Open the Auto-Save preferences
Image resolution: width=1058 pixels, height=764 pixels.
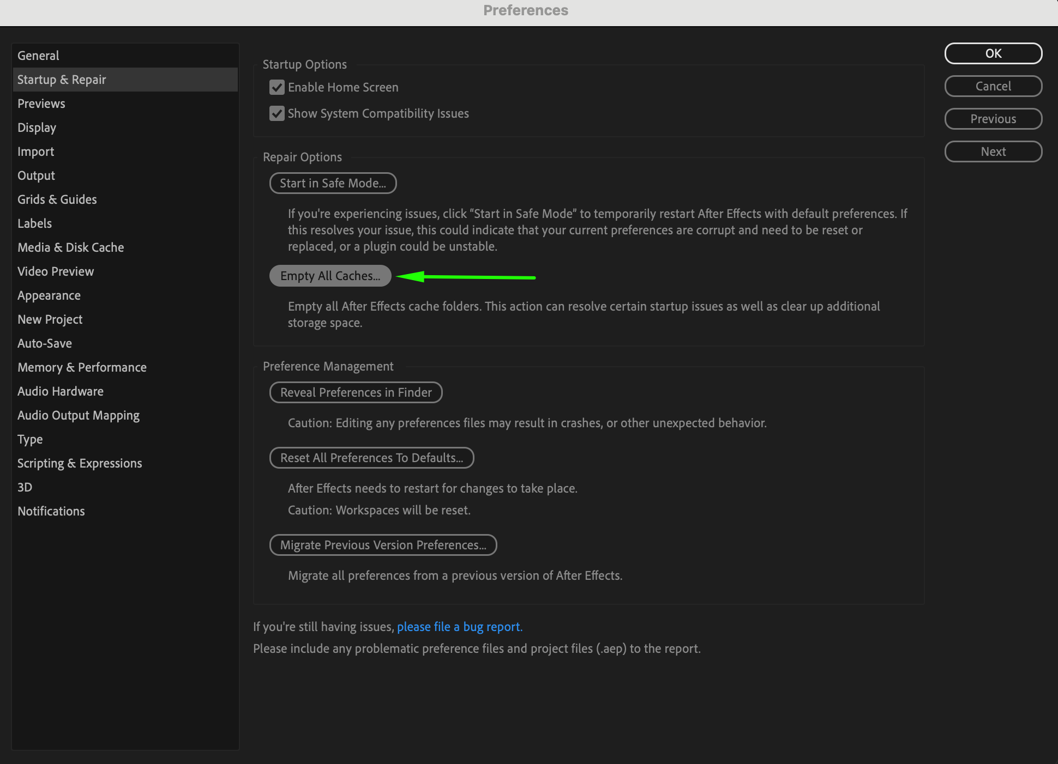[45, 343]
